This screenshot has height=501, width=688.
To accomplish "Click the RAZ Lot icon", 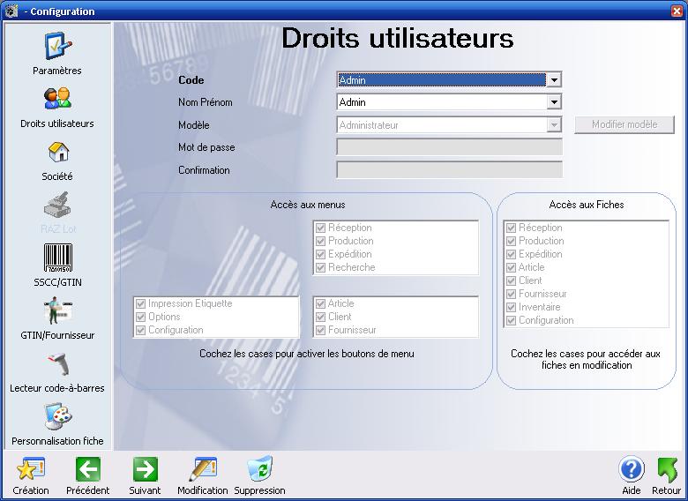I will [x=57, y=205].
